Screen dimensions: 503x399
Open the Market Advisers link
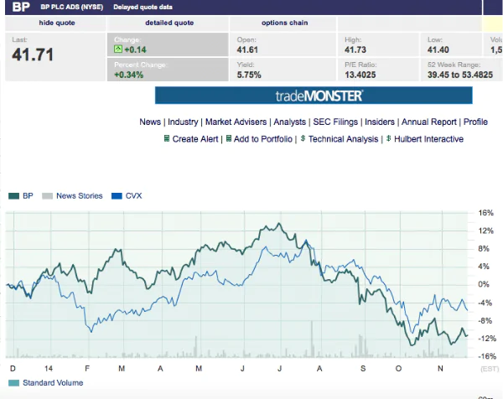[236, 122]
